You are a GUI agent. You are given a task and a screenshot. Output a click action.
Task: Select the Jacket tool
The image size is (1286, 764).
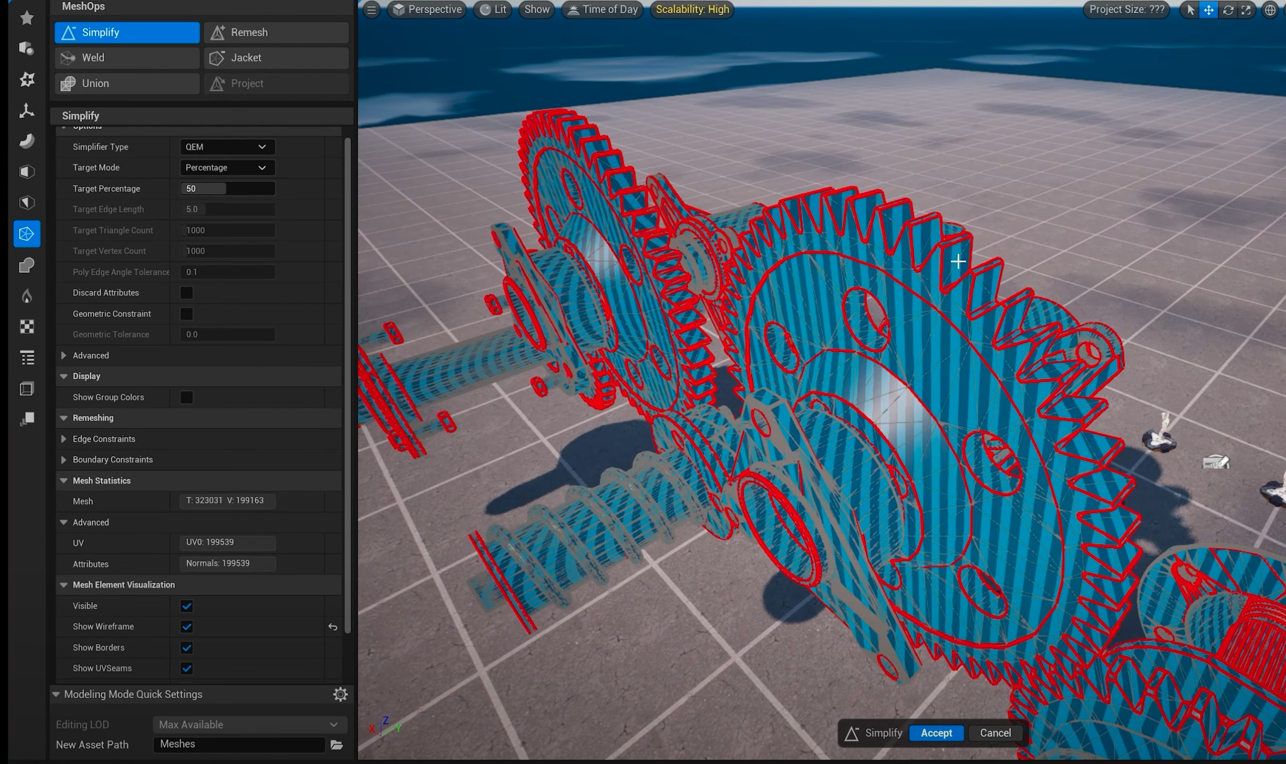pos(276,58)
